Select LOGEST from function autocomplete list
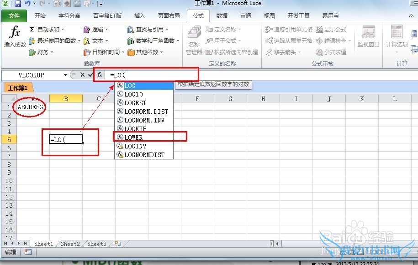 [144, 103]
